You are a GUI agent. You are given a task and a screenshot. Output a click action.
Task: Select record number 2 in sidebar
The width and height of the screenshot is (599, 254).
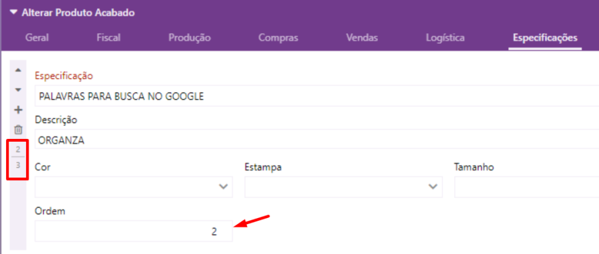pos(18,150)
